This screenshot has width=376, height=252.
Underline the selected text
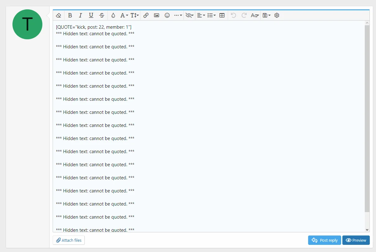pyautogui.click(x=91, y=15)
